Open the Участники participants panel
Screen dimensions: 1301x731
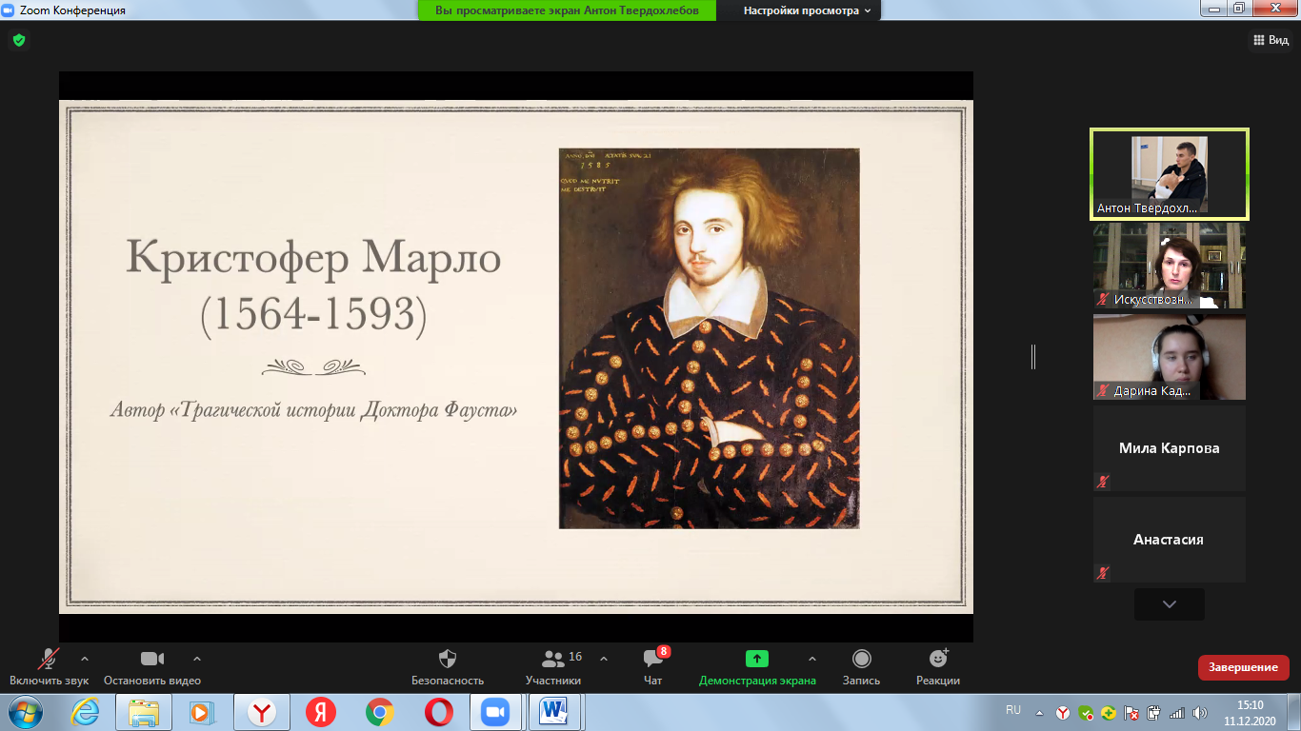pyautogui.click(x=553, y=666)
